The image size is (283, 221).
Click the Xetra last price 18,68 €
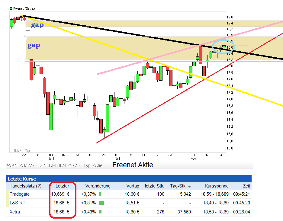[x=61, y=212]
